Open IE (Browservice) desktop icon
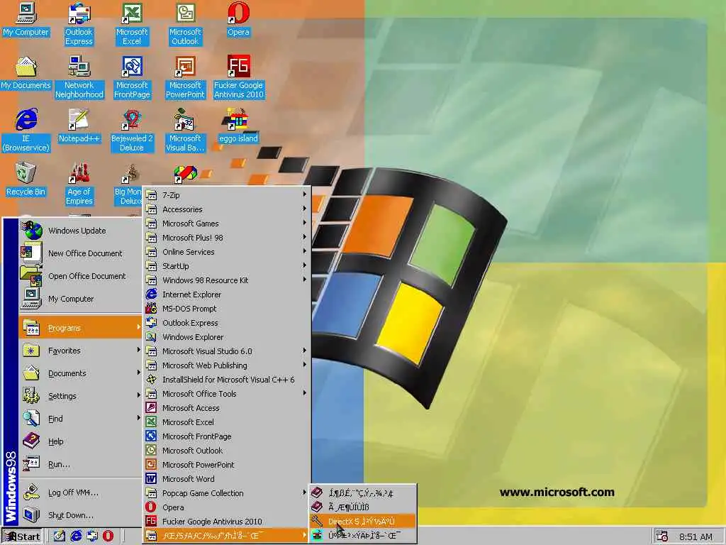 tap(26, 131)
